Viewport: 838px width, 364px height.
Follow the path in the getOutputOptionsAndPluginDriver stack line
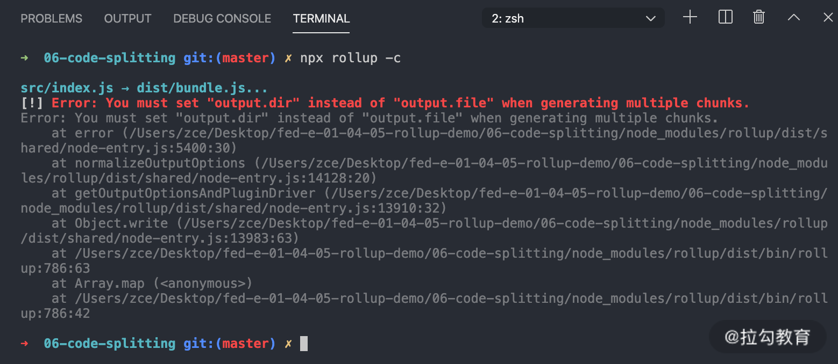pyautogui.click(x=424, y=200)
